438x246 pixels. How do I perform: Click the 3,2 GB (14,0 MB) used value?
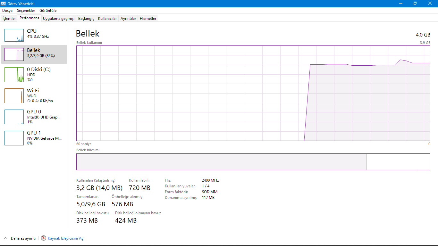[x=99, y=188]
